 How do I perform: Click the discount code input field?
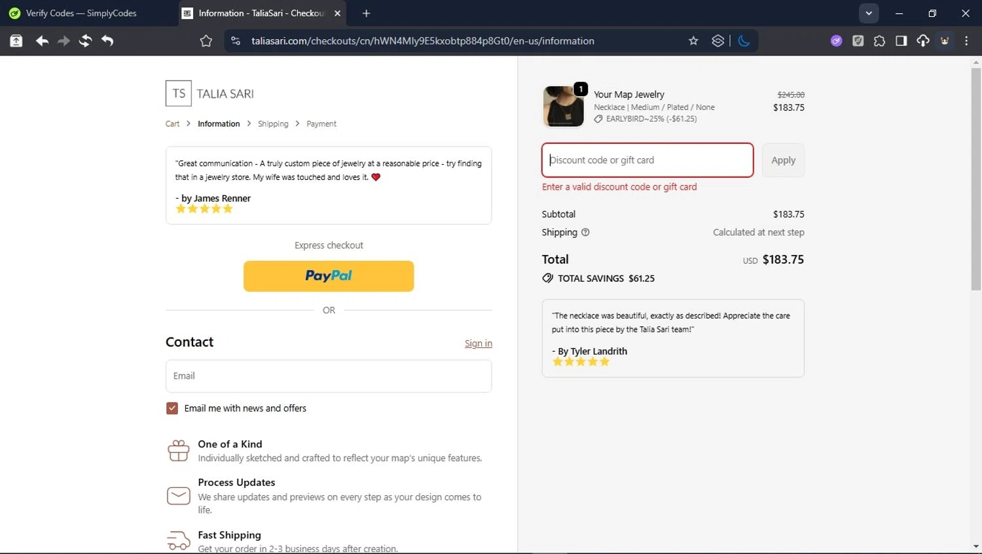click(647, 160)
